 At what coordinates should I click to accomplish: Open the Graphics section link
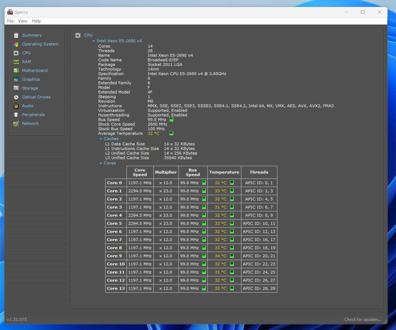31,80
